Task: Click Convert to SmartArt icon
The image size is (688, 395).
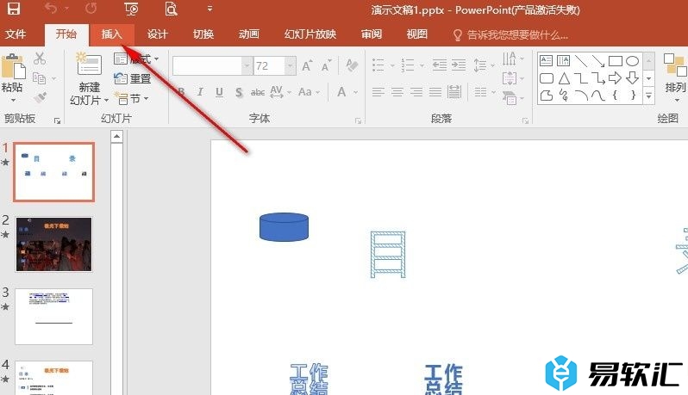Action: click(x=510, y=97)
